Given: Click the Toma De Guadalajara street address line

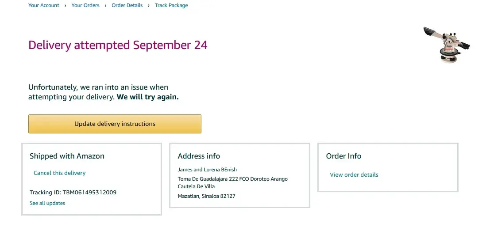Looking at the screenshot, I should click(232, 179).
